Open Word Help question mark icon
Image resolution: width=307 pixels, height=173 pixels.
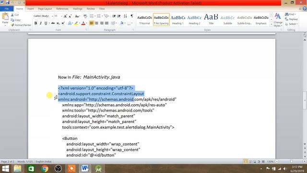pyautogui.click(x=305, y=9)
